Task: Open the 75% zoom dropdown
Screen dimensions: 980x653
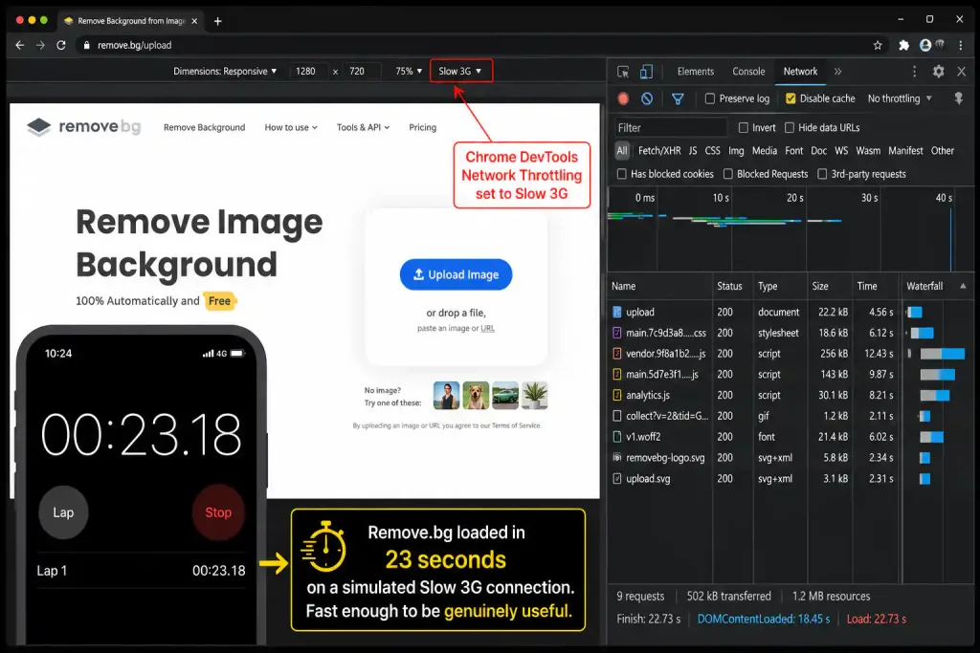Action: [409, 71]
